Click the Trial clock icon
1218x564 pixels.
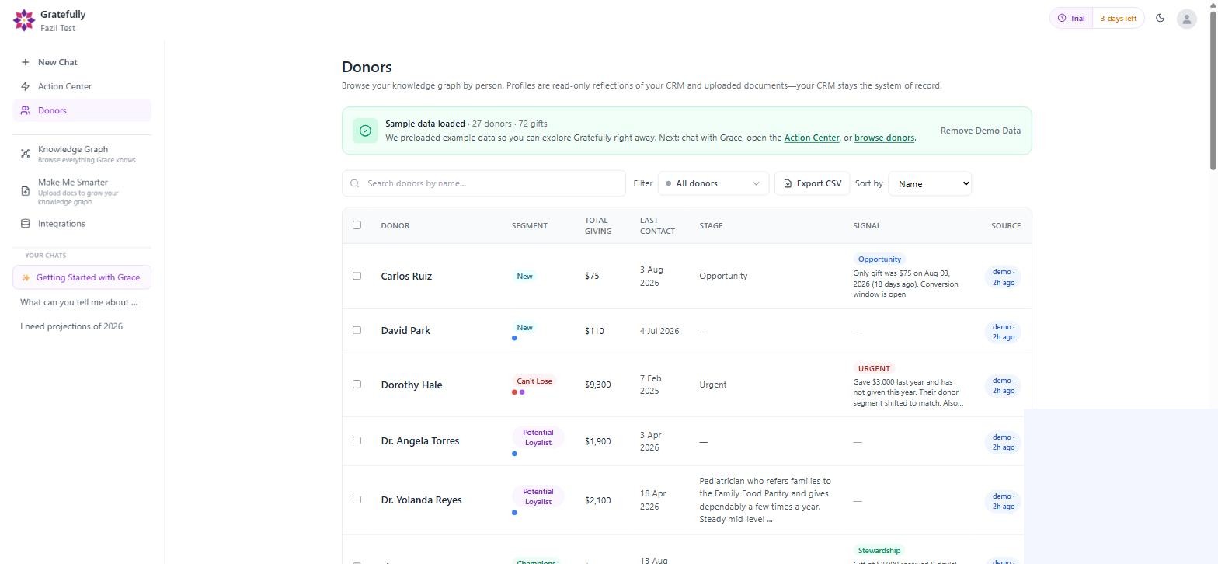tap(1061, 18)
